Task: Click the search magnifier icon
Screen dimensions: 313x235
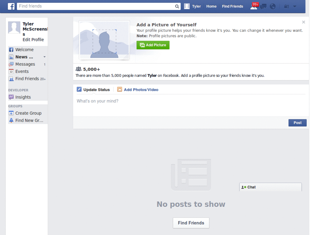Action: pos(177,6)
